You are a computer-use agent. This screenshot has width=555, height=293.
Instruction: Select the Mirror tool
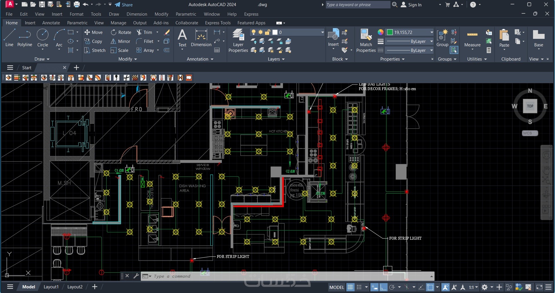coord(121,41)
